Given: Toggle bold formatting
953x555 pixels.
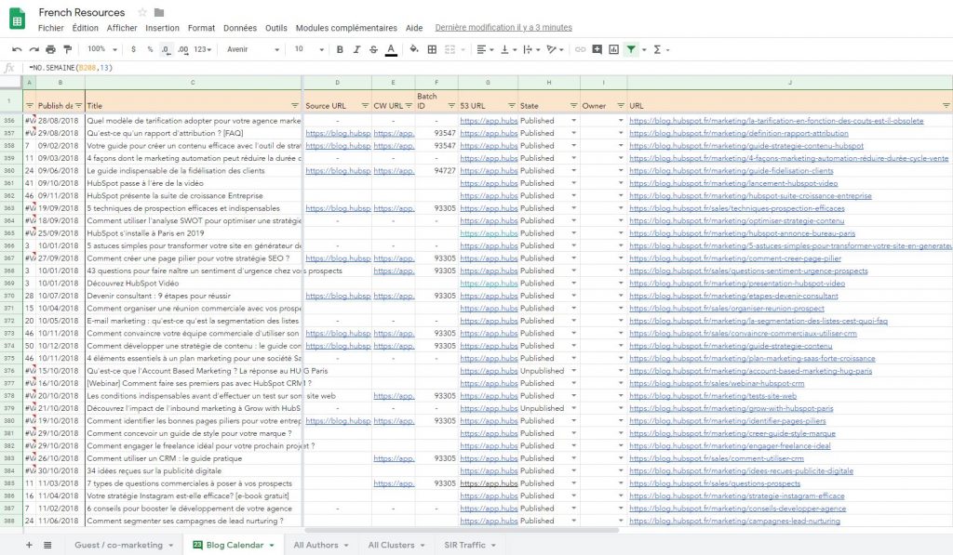Looking at the screenshot, I should click(x=340, y=49).
